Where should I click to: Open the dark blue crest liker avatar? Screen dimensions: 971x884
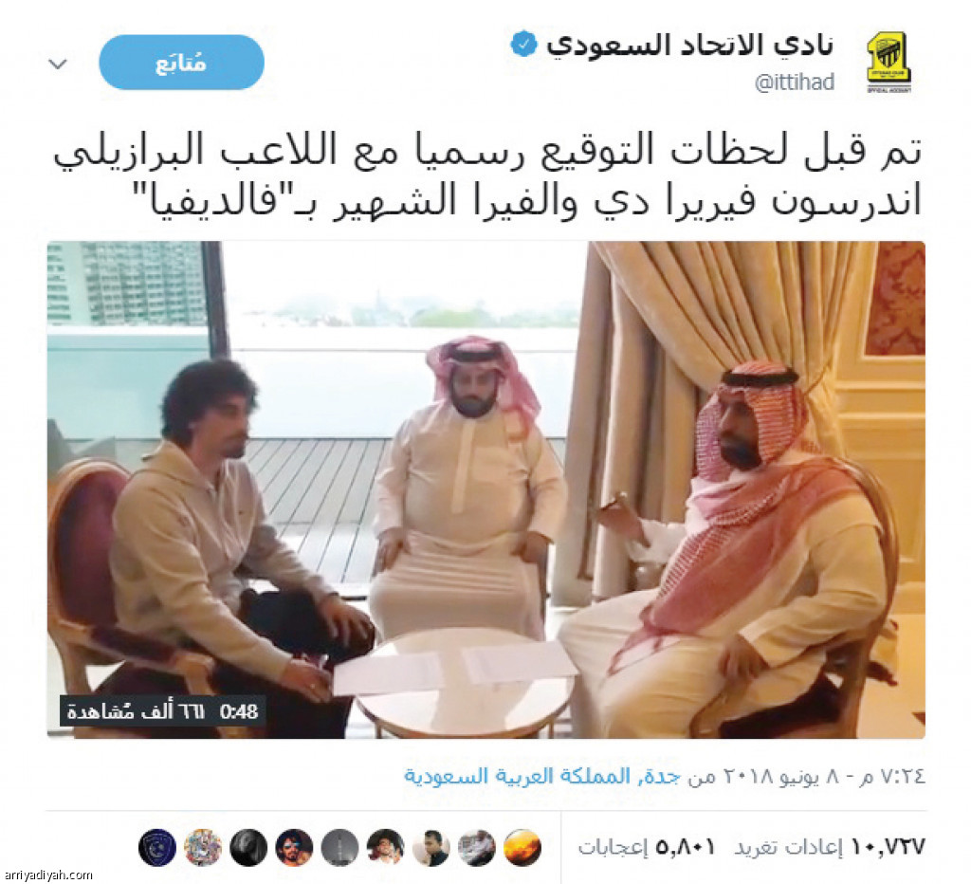(157, 847)
